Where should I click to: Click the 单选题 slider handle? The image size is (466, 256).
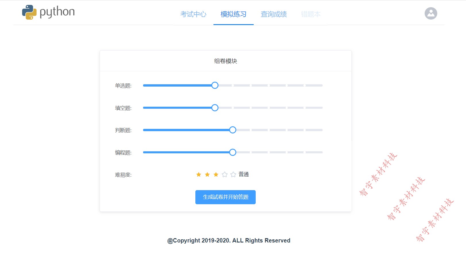tap(215, 85)
